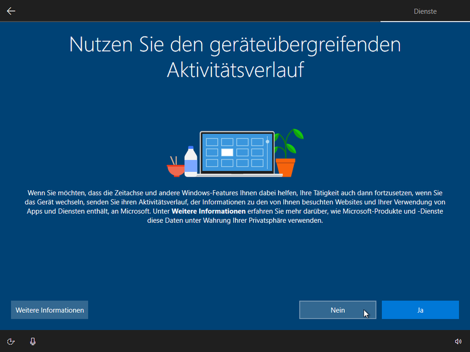470x352 pixels.
Task: Open accessibility options via bottom-left icon
Action: [12, 341]
